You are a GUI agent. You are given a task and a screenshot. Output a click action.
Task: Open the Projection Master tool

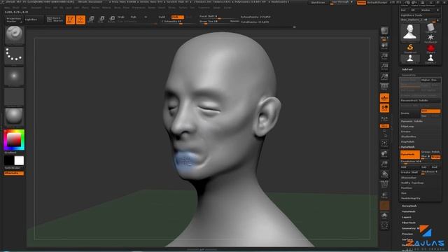pos(14,20)
